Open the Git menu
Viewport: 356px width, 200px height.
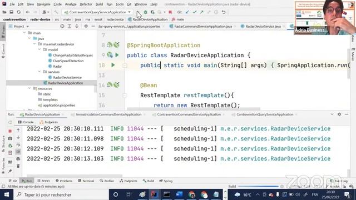click(x=129, y=4)
